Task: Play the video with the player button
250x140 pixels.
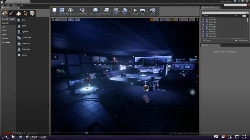Action: point(13,137)
